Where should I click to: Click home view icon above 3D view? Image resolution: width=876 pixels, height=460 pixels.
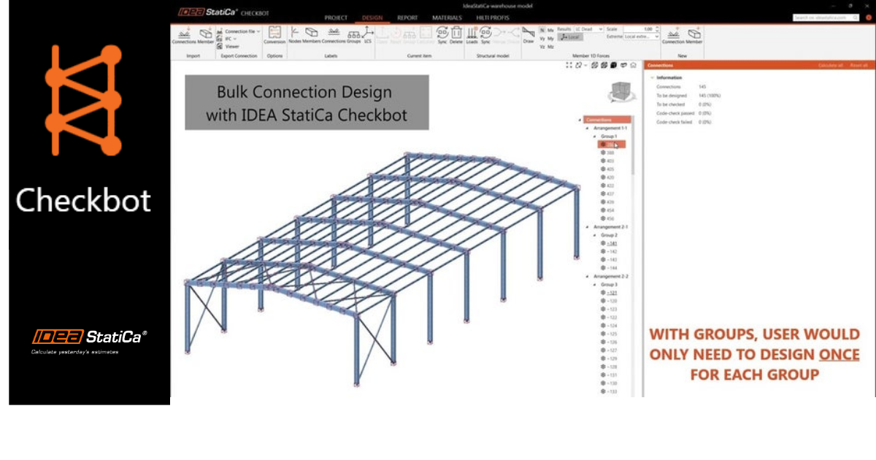coord(633,65)
